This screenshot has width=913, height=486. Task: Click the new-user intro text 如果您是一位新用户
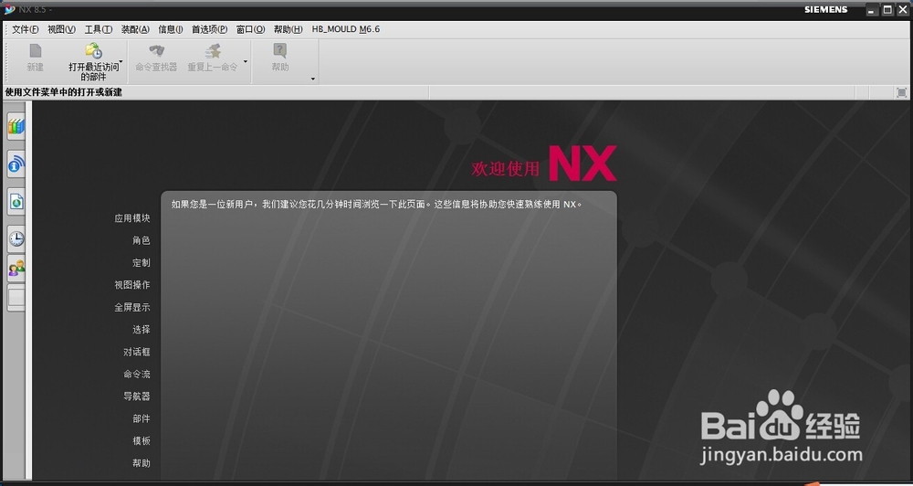[x=377, y=204]
